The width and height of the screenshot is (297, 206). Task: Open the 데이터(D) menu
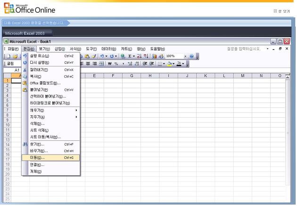(x=109, y=49)
